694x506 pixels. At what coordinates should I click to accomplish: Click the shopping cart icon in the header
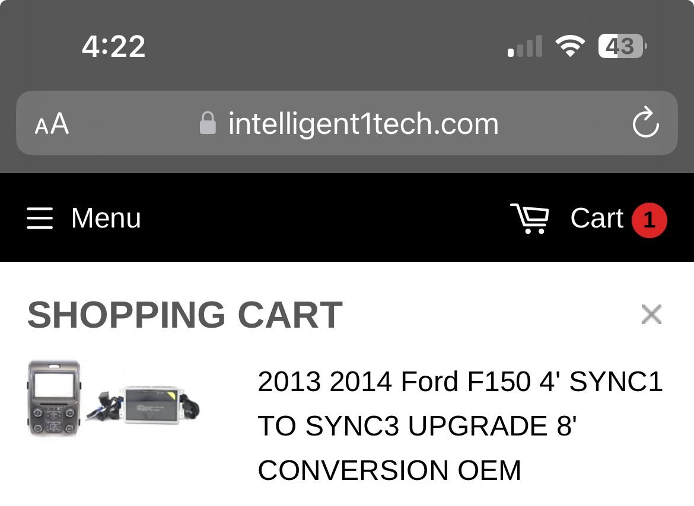point(531,218)
